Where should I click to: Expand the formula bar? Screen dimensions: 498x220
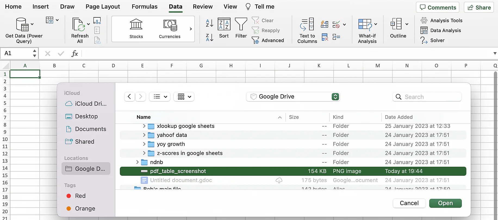[x=495, y=54]
